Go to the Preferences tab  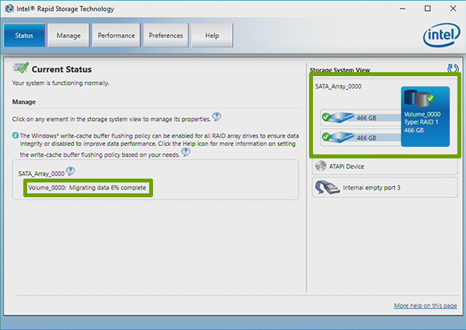click(166, 36)
